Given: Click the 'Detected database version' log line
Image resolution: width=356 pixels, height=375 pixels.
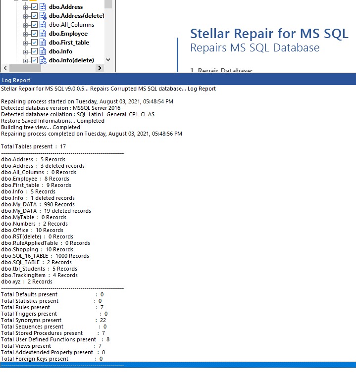Looking at the screenshot, I should (x=61, y=108).
